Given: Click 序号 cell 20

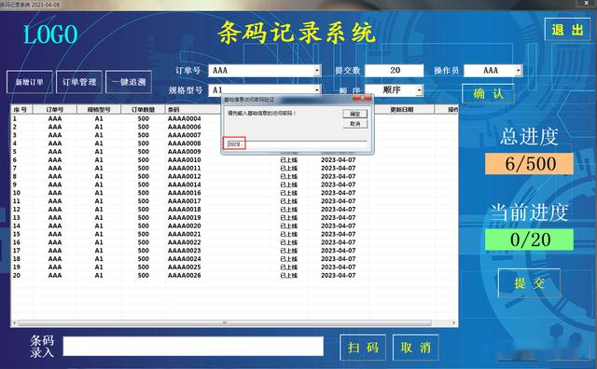Looking at the screenshot, I should [17, 276].
